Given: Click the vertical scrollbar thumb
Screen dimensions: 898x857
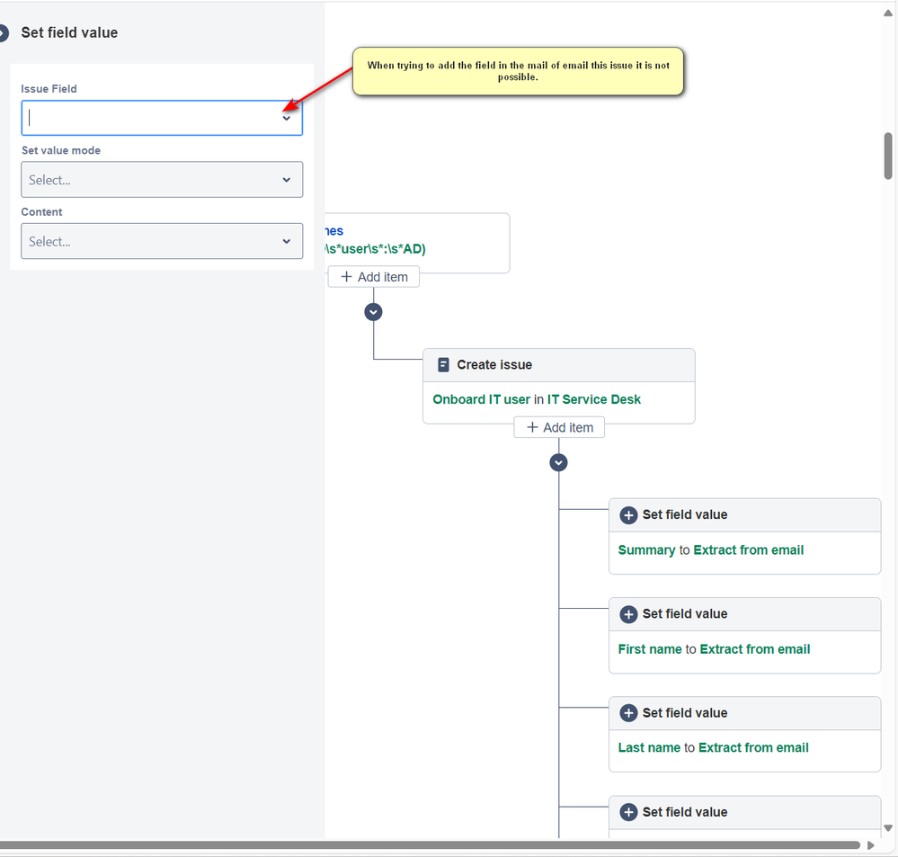Looking at the screenshot, I should pos(888,156).
